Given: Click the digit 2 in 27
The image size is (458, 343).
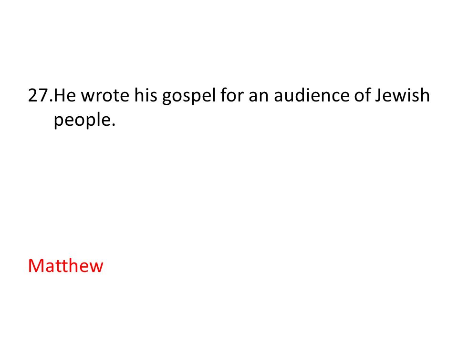Looking at the screenshot, I should [x=33, y=95].
